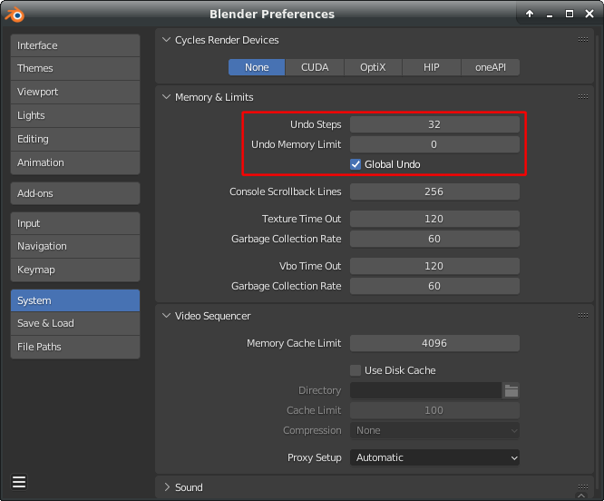Image resolution: width=604 pixels, height=501 pixels.
Task: Minimize the Blender Preferences window
Action: click(x=550, y=15)
